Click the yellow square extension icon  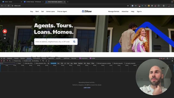[x=149, y=6]
